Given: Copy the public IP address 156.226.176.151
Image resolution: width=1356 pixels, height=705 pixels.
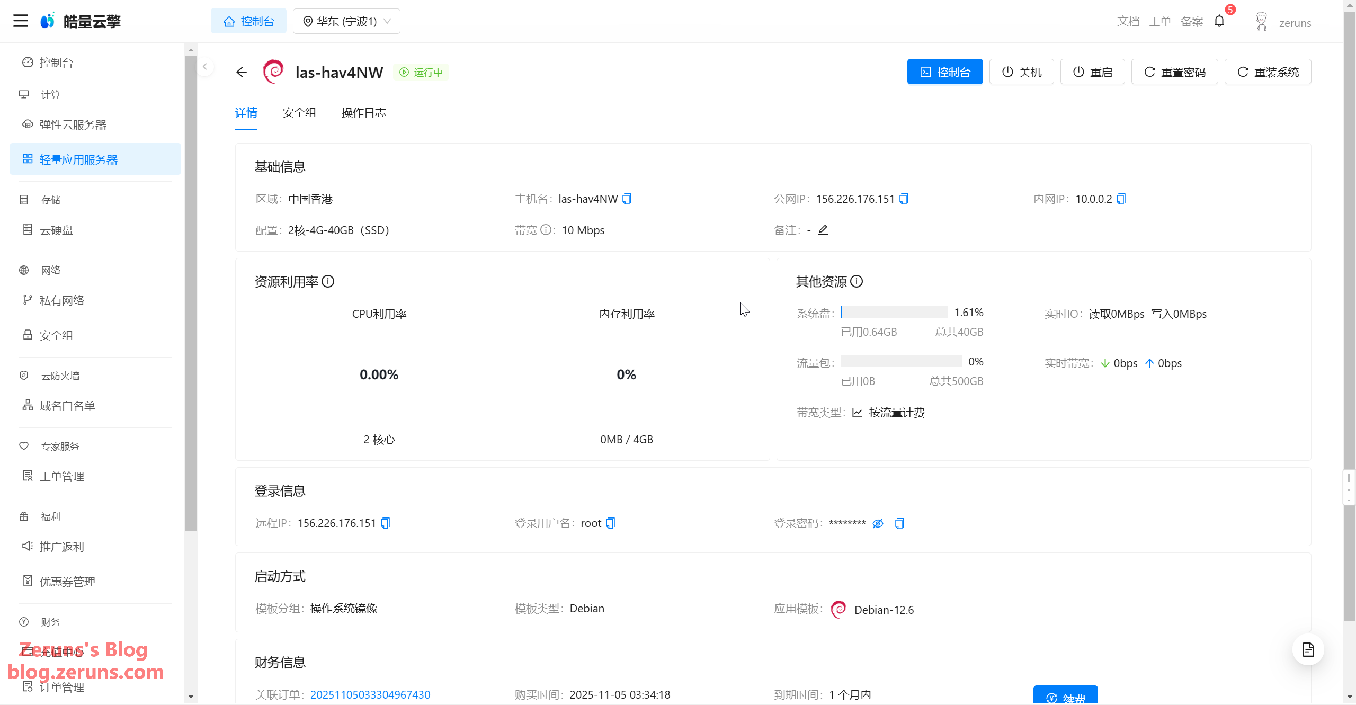Looking at the screenshot, I should (x=904, y=199).
